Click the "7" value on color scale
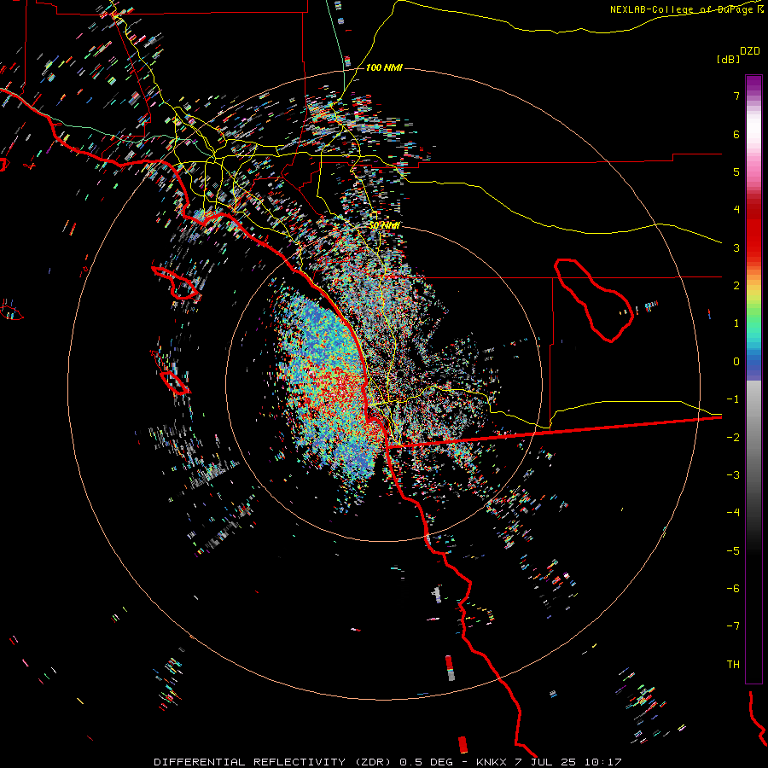The width and height of the screenshot is (768, 768). pyautogui.click(x=736, y=96)
